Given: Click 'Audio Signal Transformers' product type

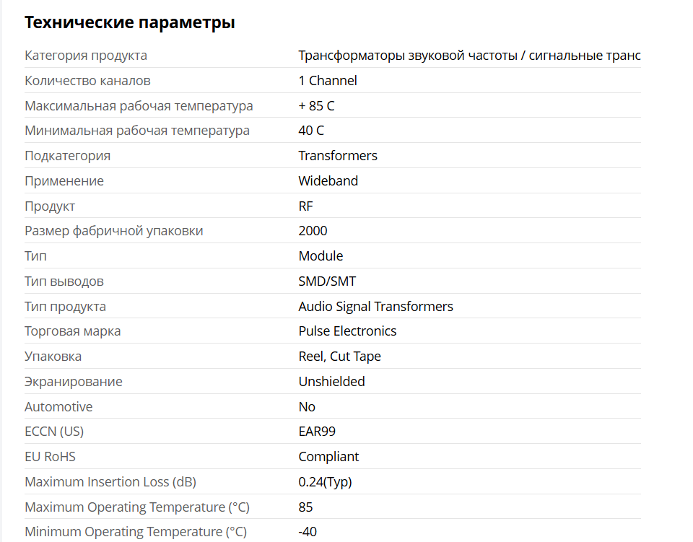Looking at the screenshot, I should click(375, 307).
